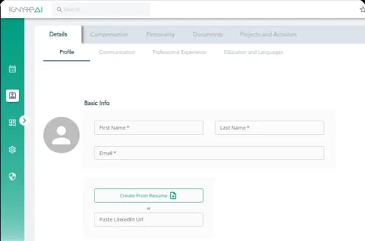This screenshot has width=365, height=241.
Task: Select the Communication sub-tab
Action: pyautogui.click(x=117, y=52)
